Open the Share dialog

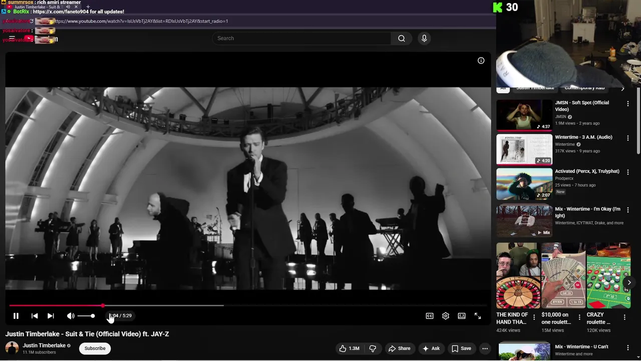click(399, 348)
